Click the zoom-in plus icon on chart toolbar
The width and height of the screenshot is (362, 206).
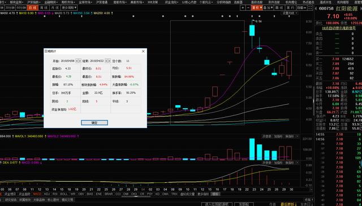[x=243, y=7]
